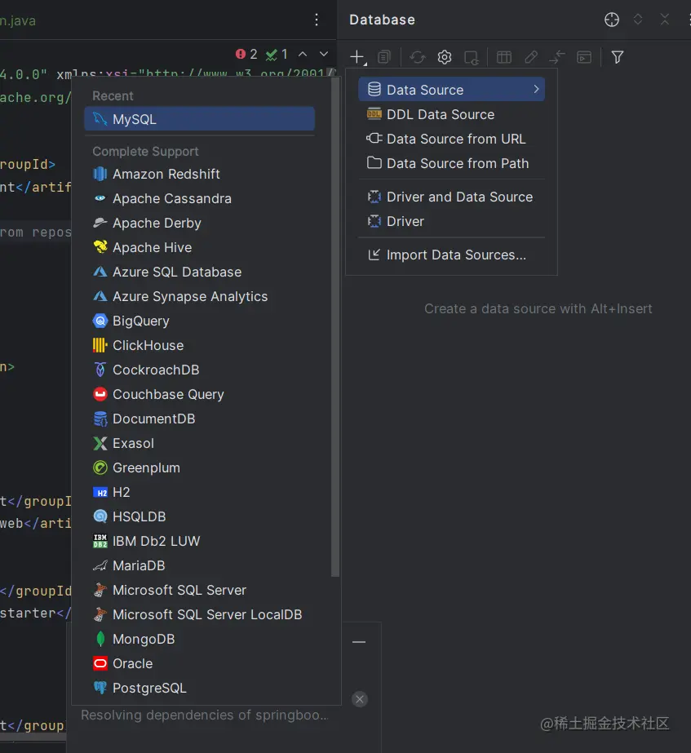691x753 pixels.
Task: Choose Microsoft SQL Server LocalDB
Action: point(199,614)
